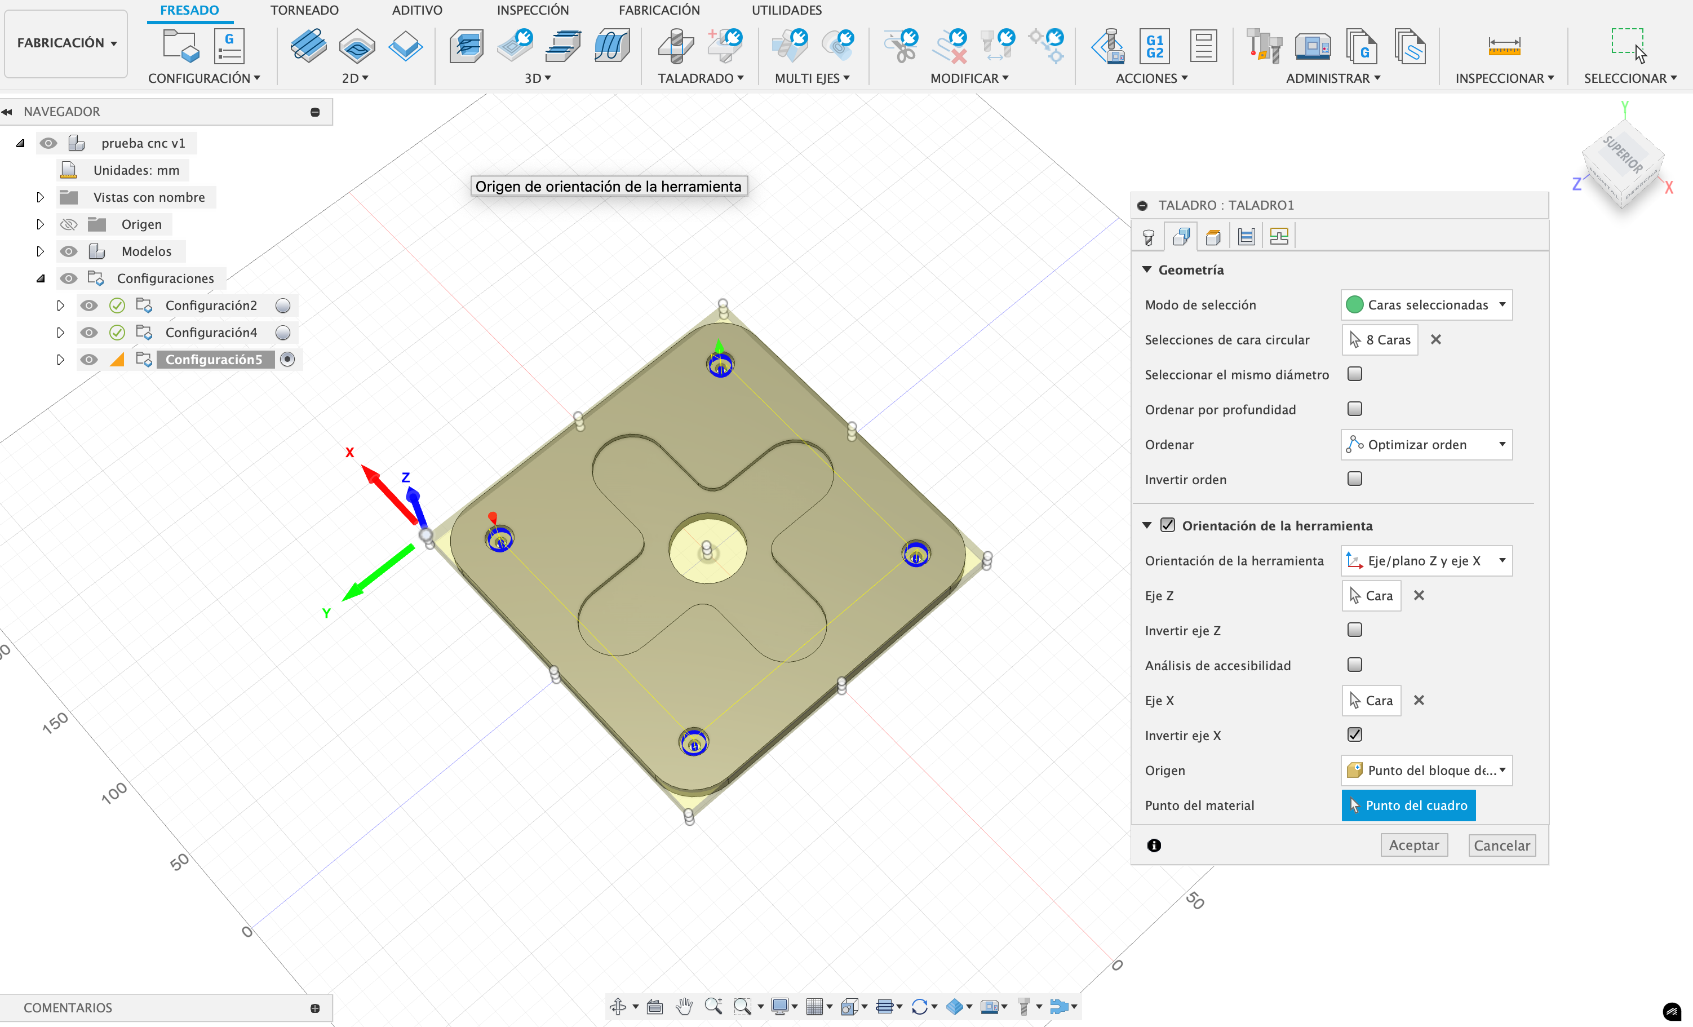Switch to the TORNEADO tab
The width and height of the screenshot is (1693, 1027).
pyautogui.click(x=304, y=10)
